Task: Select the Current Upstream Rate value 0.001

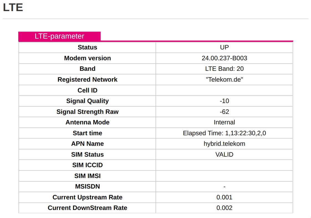Action: [224, 197]
